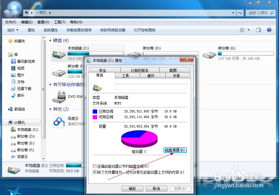The width and height of the screenshot is (279, 195).
Task: Click the 计算机 breadcrumb arrow in address bar
Action: point(50,13)
